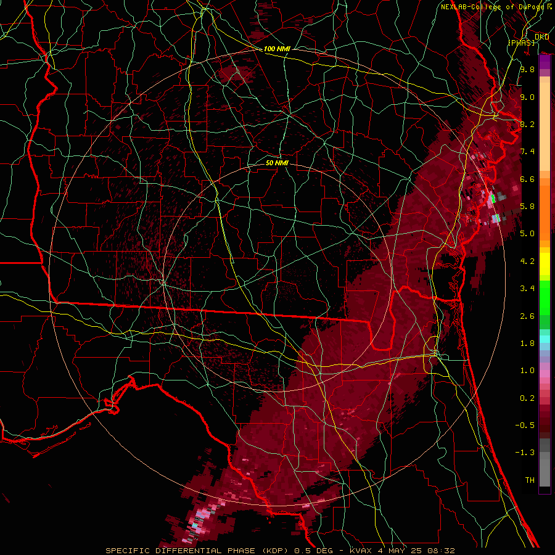This screenshot has height=555, width=555.
Task: Click the yellow segment of the color bar
Action: pos(545,264)
